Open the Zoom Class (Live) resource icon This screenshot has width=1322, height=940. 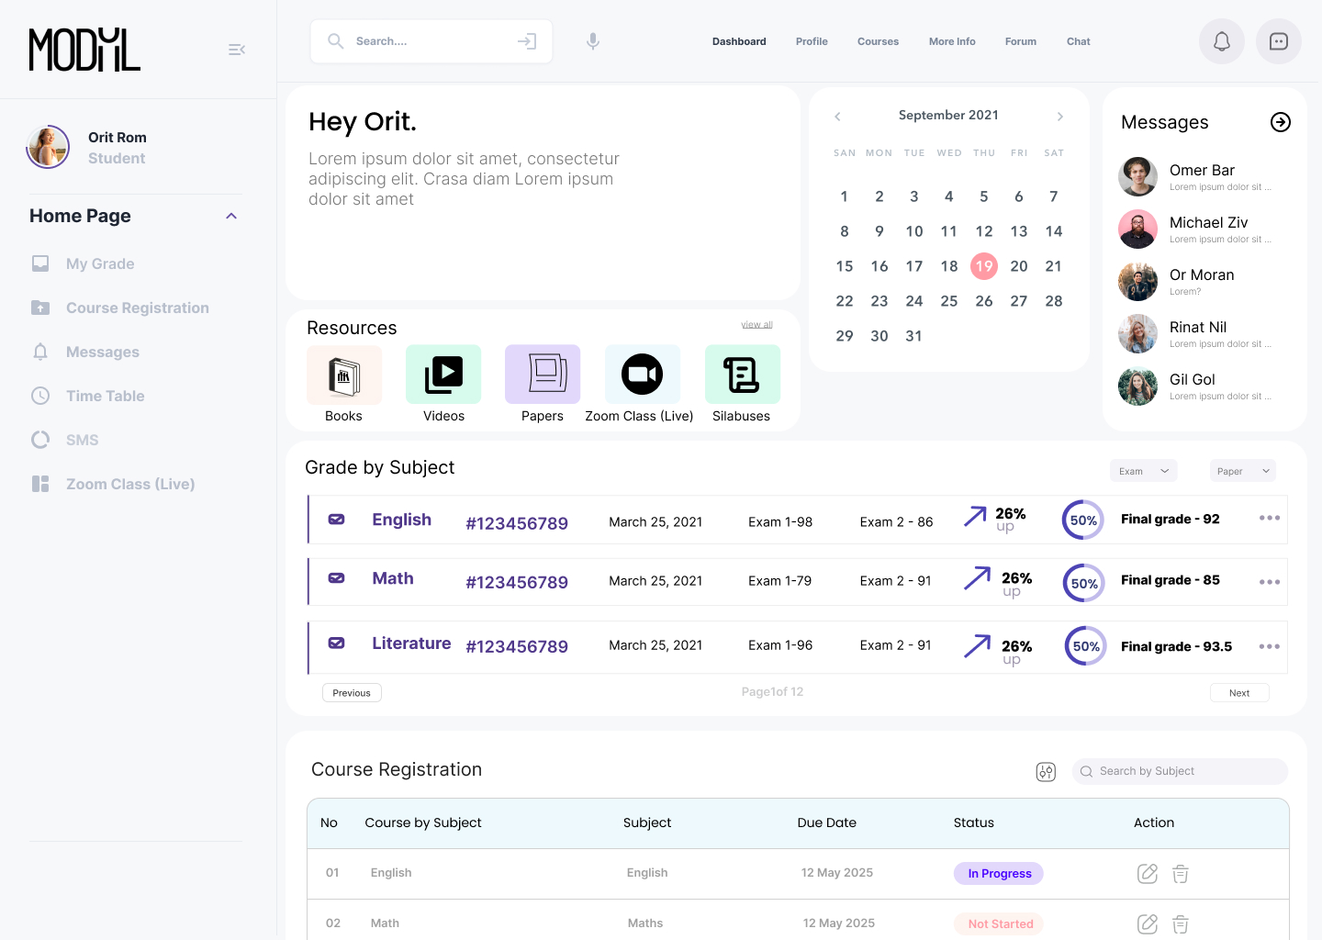[x=642, y=375]
